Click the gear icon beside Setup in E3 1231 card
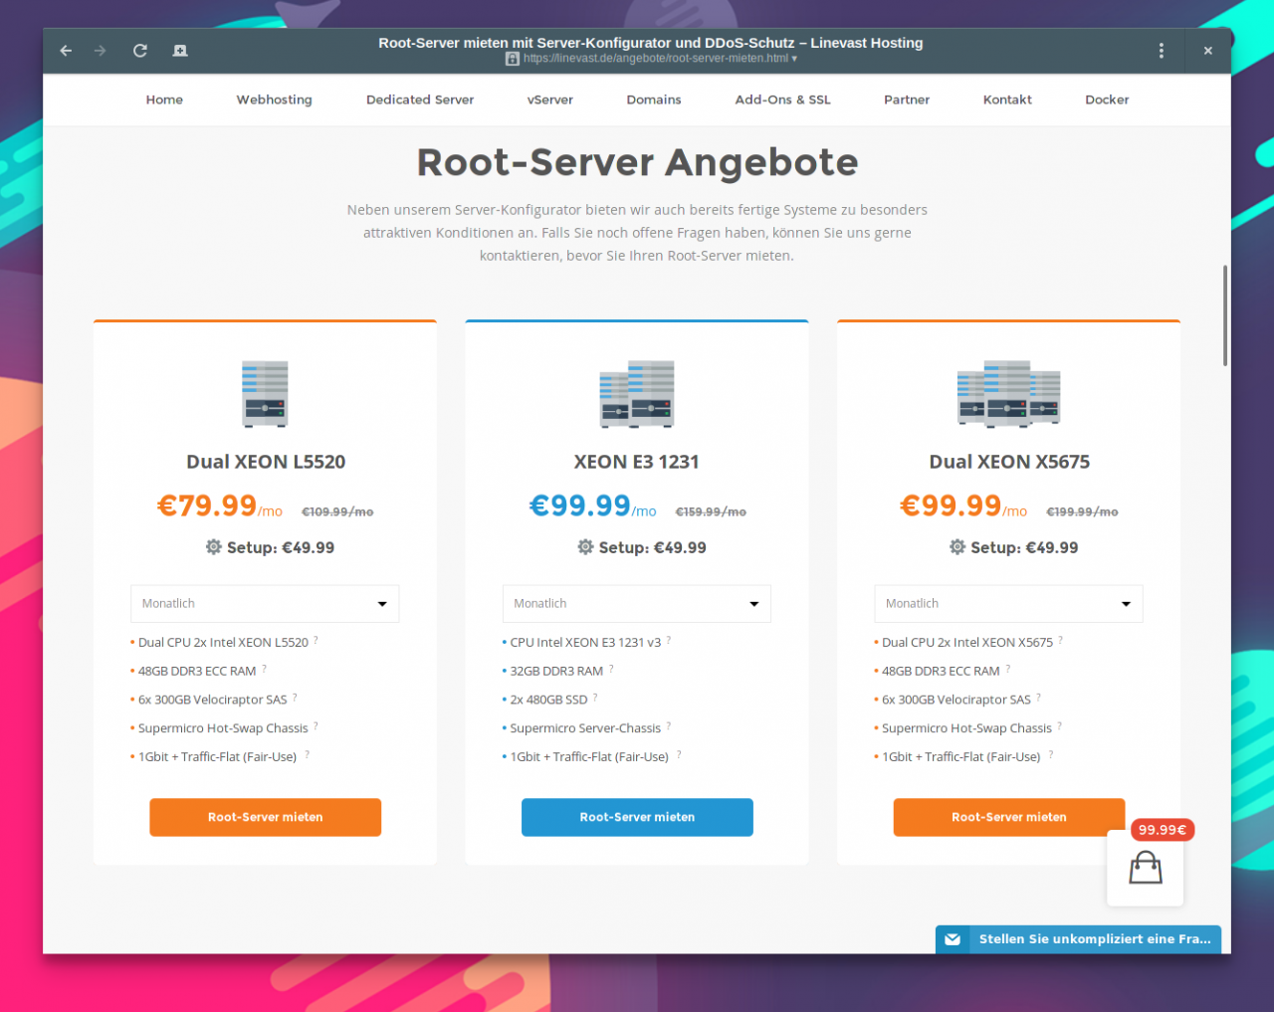Viewport: 1274px width, 1012px height. coord(585,546)
